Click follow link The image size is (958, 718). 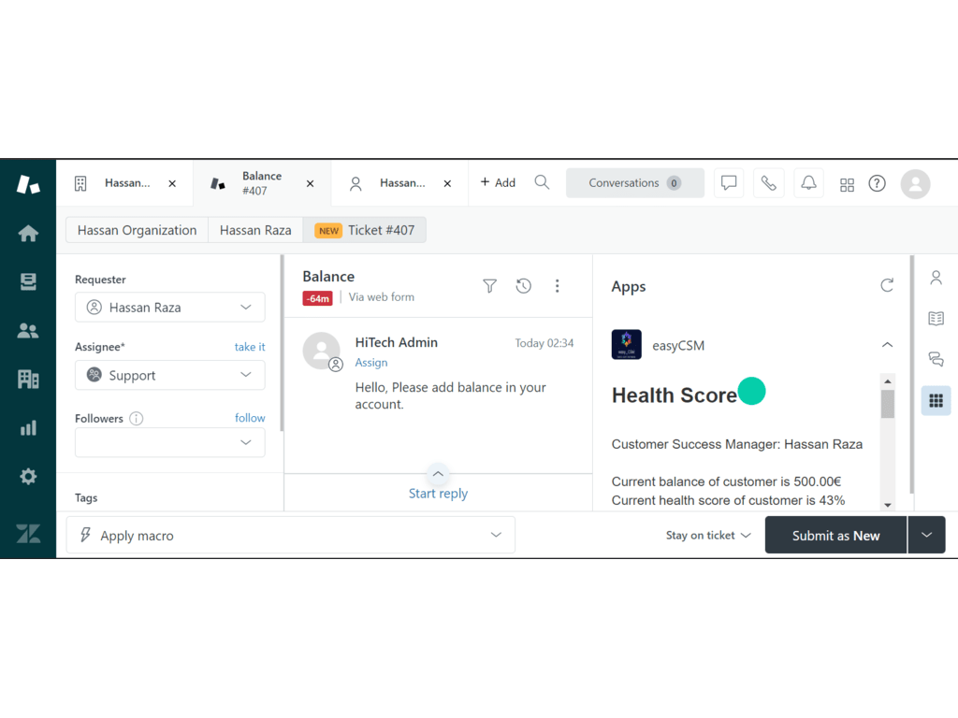[250, 418]
